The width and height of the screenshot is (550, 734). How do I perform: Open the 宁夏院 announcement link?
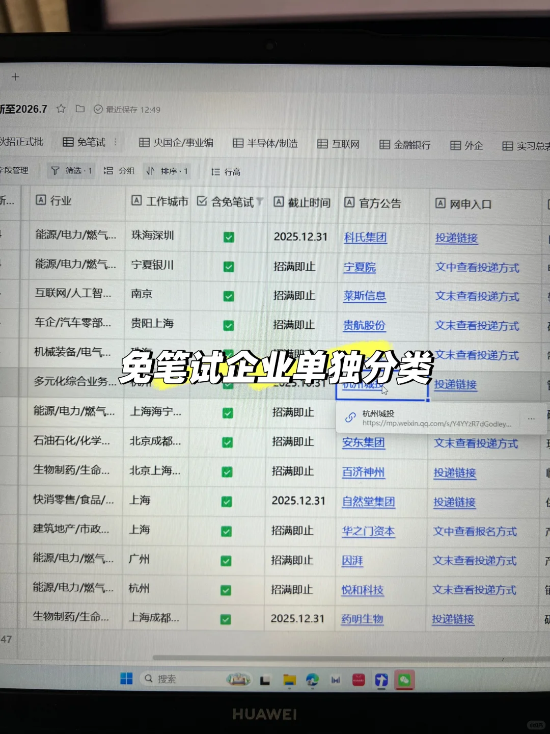pyautogui.click(x=360, y=267)
